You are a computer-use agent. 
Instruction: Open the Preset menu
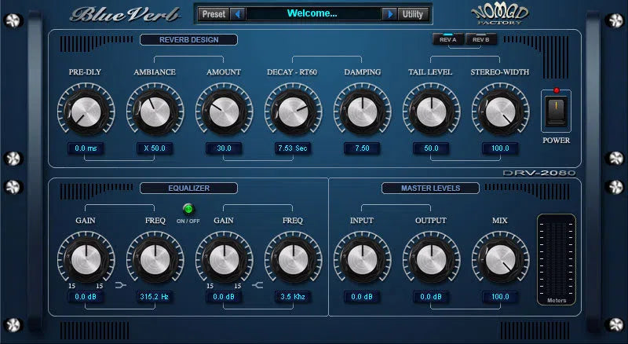[x=213, y=13]
